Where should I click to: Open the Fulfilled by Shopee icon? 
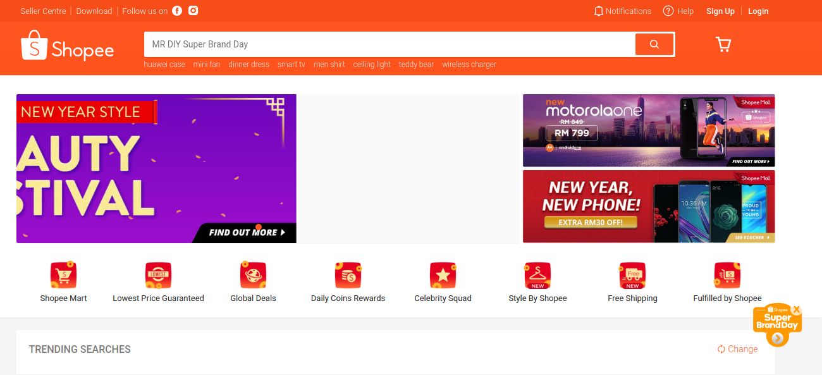(727, 275)
